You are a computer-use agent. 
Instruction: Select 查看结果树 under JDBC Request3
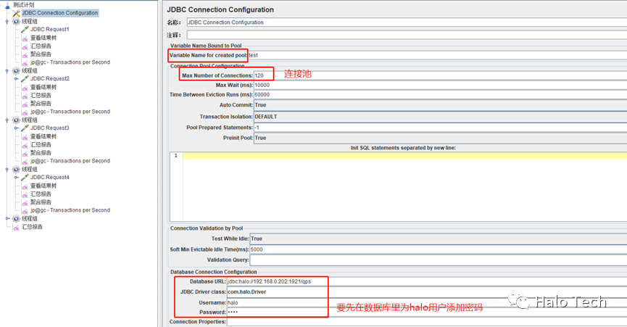click(43, 136)
